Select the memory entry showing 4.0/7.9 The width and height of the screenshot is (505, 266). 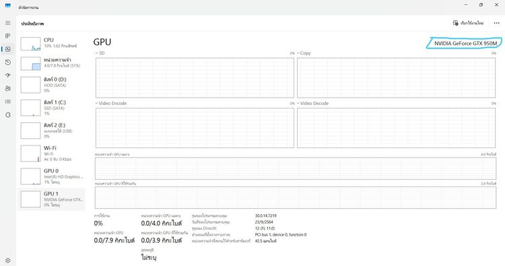52,63
